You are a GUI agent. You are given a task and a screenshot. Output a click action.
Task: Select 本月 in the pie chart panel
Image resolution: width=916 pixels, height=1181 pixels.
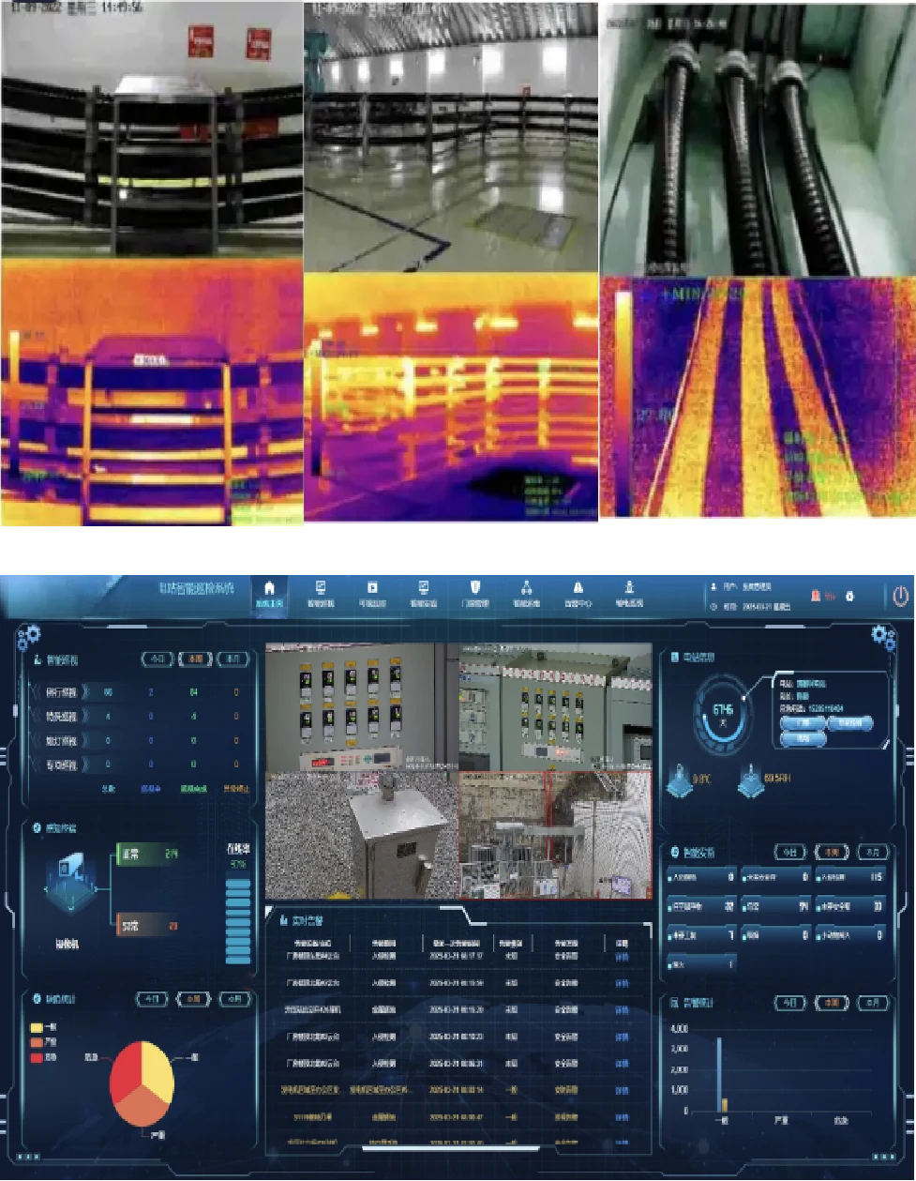pyautogui.click(x=234, y=999)
